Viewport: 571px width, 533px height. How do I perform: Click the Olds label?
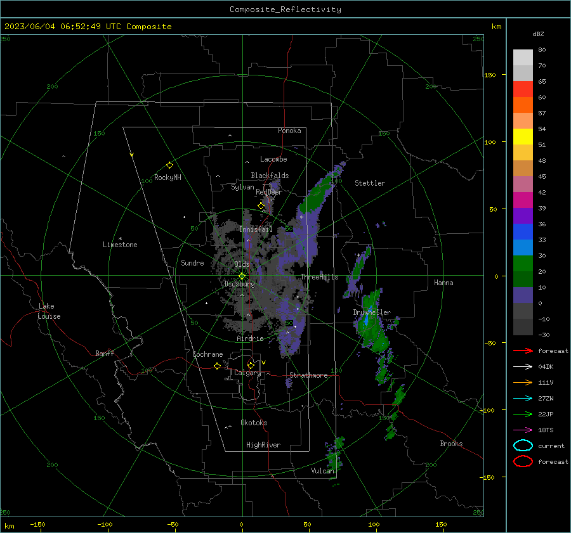click(242, 264)
